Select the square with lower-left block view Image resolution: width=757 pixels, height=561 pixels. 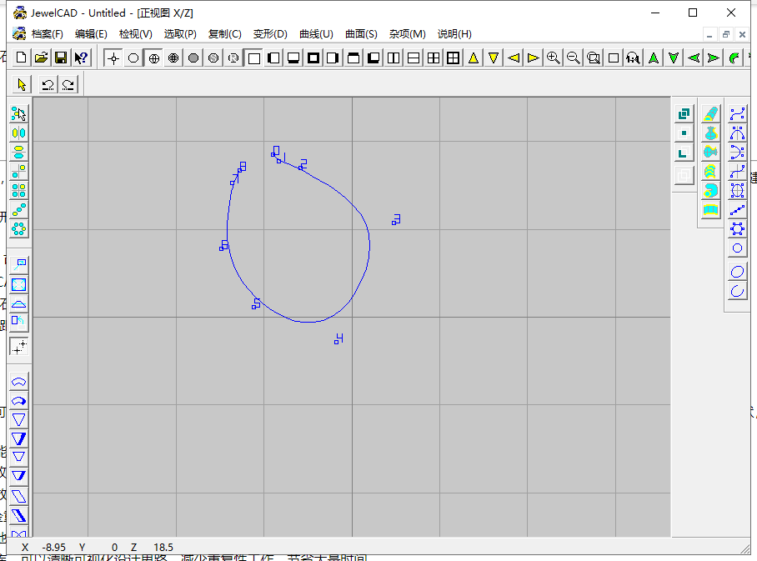(373, 58)
